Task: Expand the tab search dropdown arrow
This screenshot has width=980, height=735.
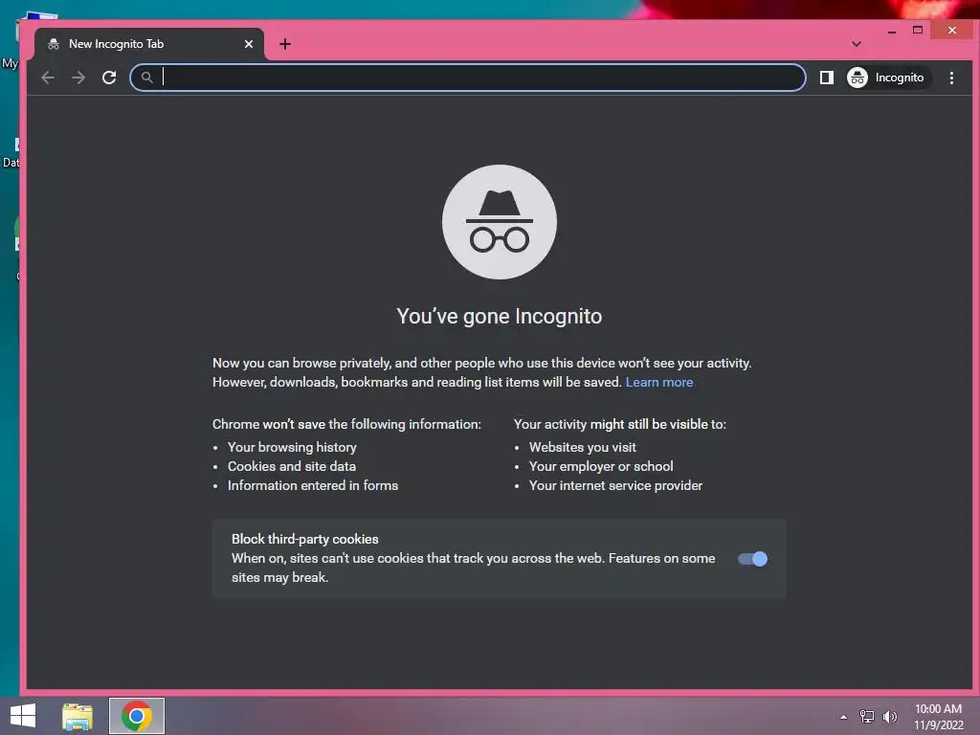Action: point(857,44)
